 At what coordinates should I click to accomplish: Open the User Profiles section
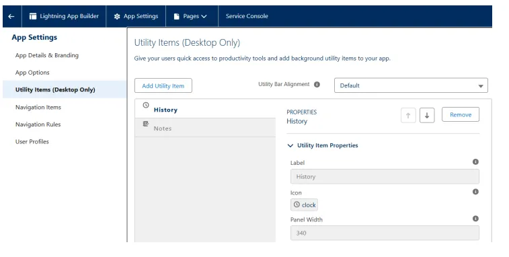coord(32,142)
